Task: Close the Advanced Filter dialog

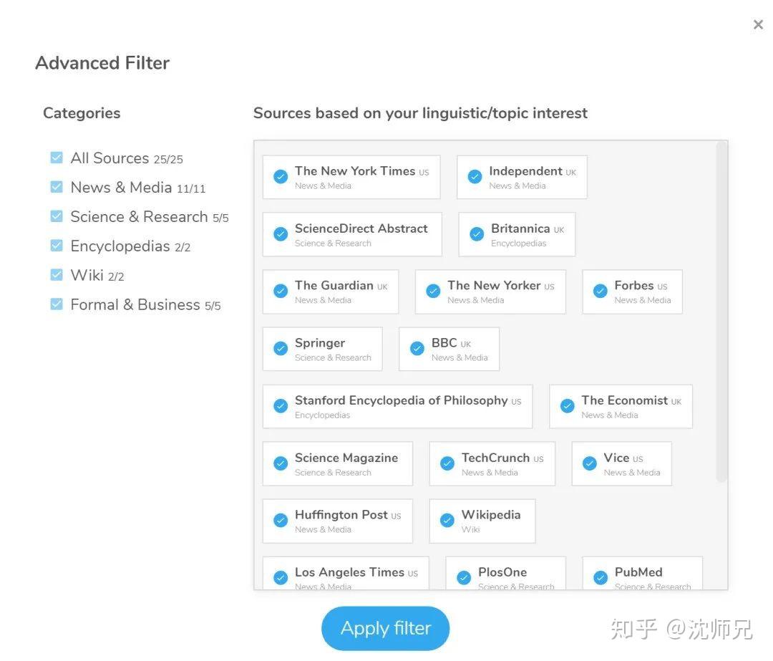Action: pyautogui.click(x=758, y=25)
